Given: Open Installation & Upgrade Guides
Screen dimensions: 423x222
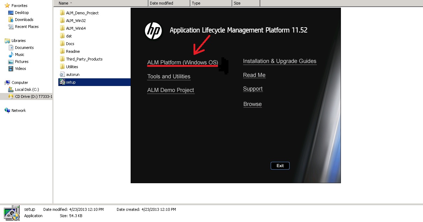Looking at the screenshot, I should 280,61.
